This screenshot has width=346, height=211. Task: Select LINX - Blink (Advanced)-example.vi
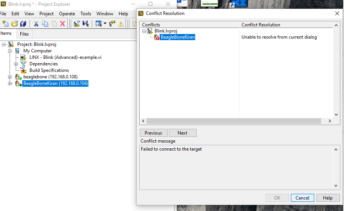65,57
